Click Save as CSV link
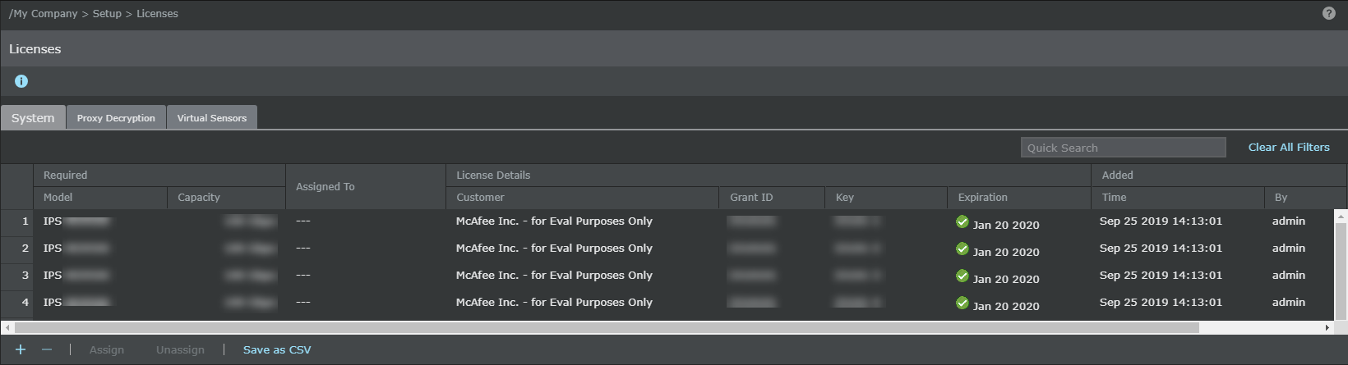1348x365 pixels. pyautogui.click(x=277, y=349)
